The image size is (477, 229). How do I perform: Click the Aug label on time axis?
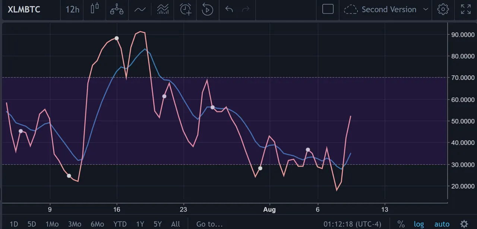(269, 210)
